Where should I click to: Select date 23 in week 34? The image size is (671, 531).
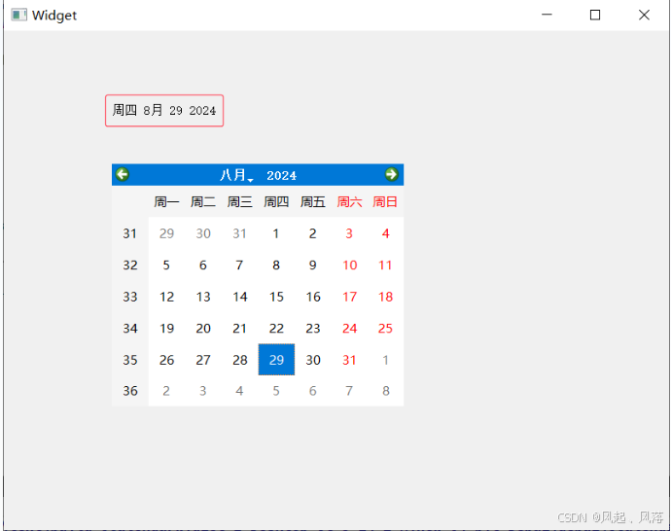pos(313,328)
